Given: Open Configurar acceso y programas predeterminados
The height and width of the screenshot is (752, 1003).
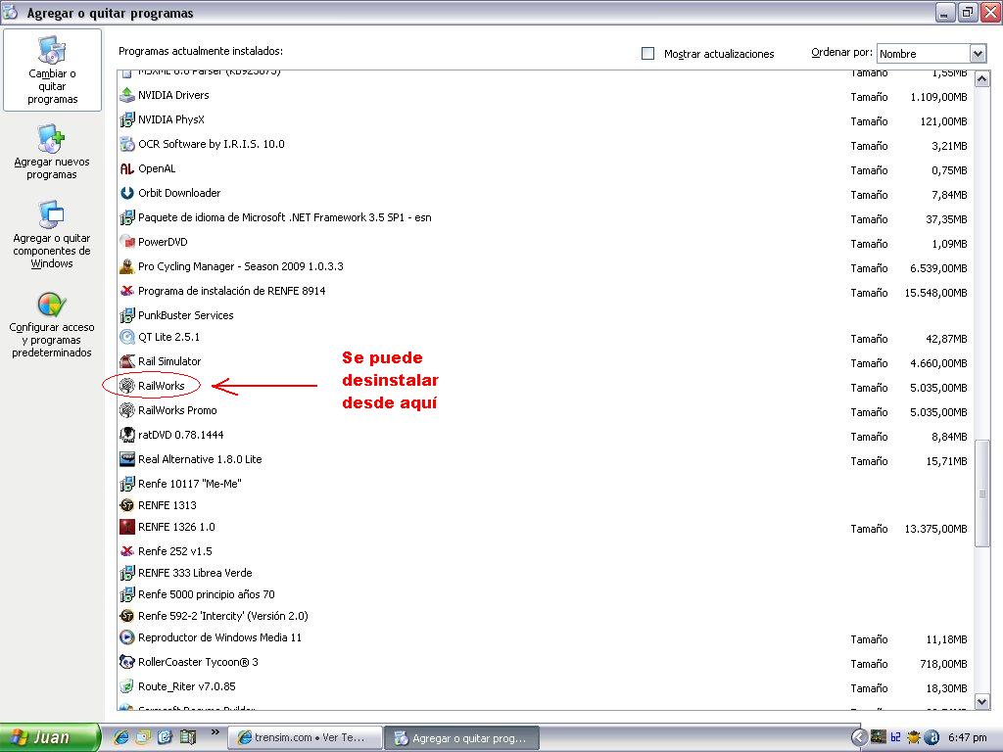Looking at the screenshot, I should pos(51,325).
